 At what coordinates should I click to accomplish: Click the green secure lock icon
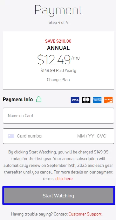point(38,99)
